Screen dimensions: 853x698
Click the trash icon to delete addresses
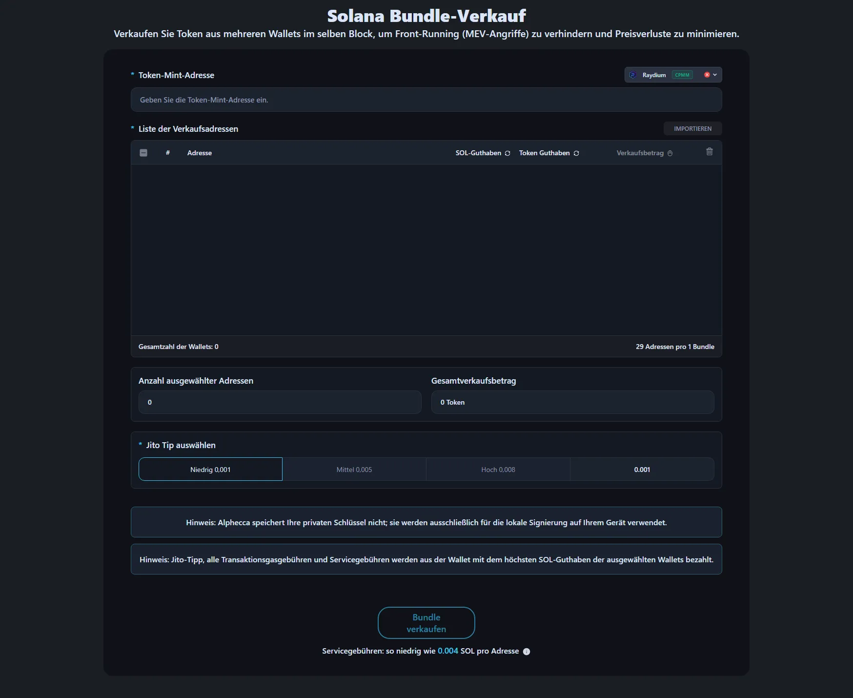[710, 152]
